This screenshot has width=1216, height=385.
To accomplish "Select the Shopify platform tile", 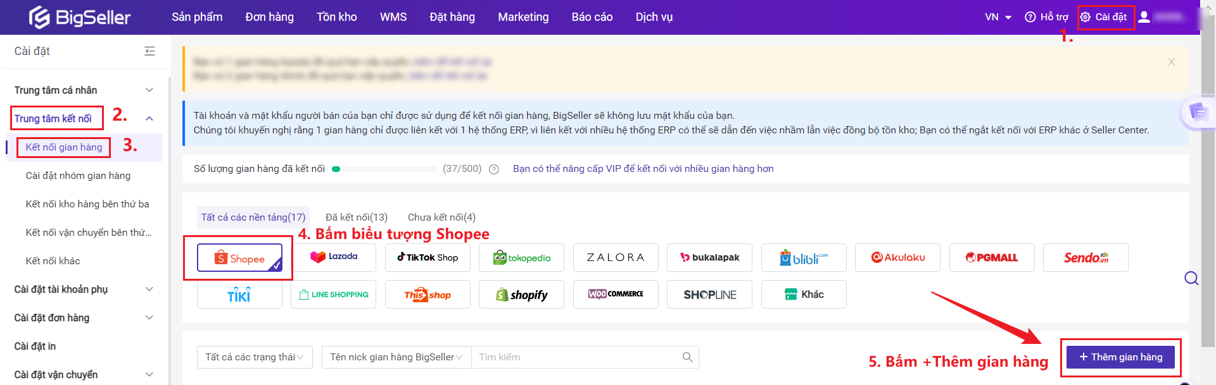I will [x=521, y=295].
